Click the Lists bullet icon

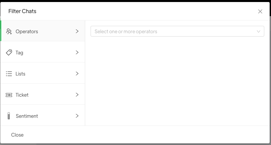tap(9, 74)
